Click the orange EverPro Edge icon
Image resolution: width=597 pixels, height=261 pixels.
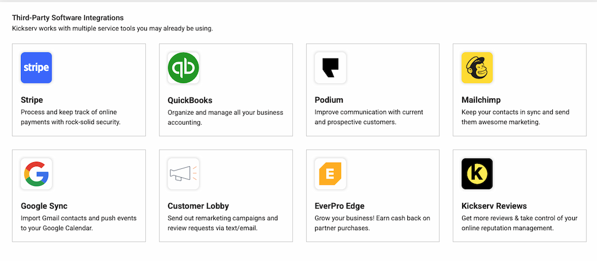(330, 174)
